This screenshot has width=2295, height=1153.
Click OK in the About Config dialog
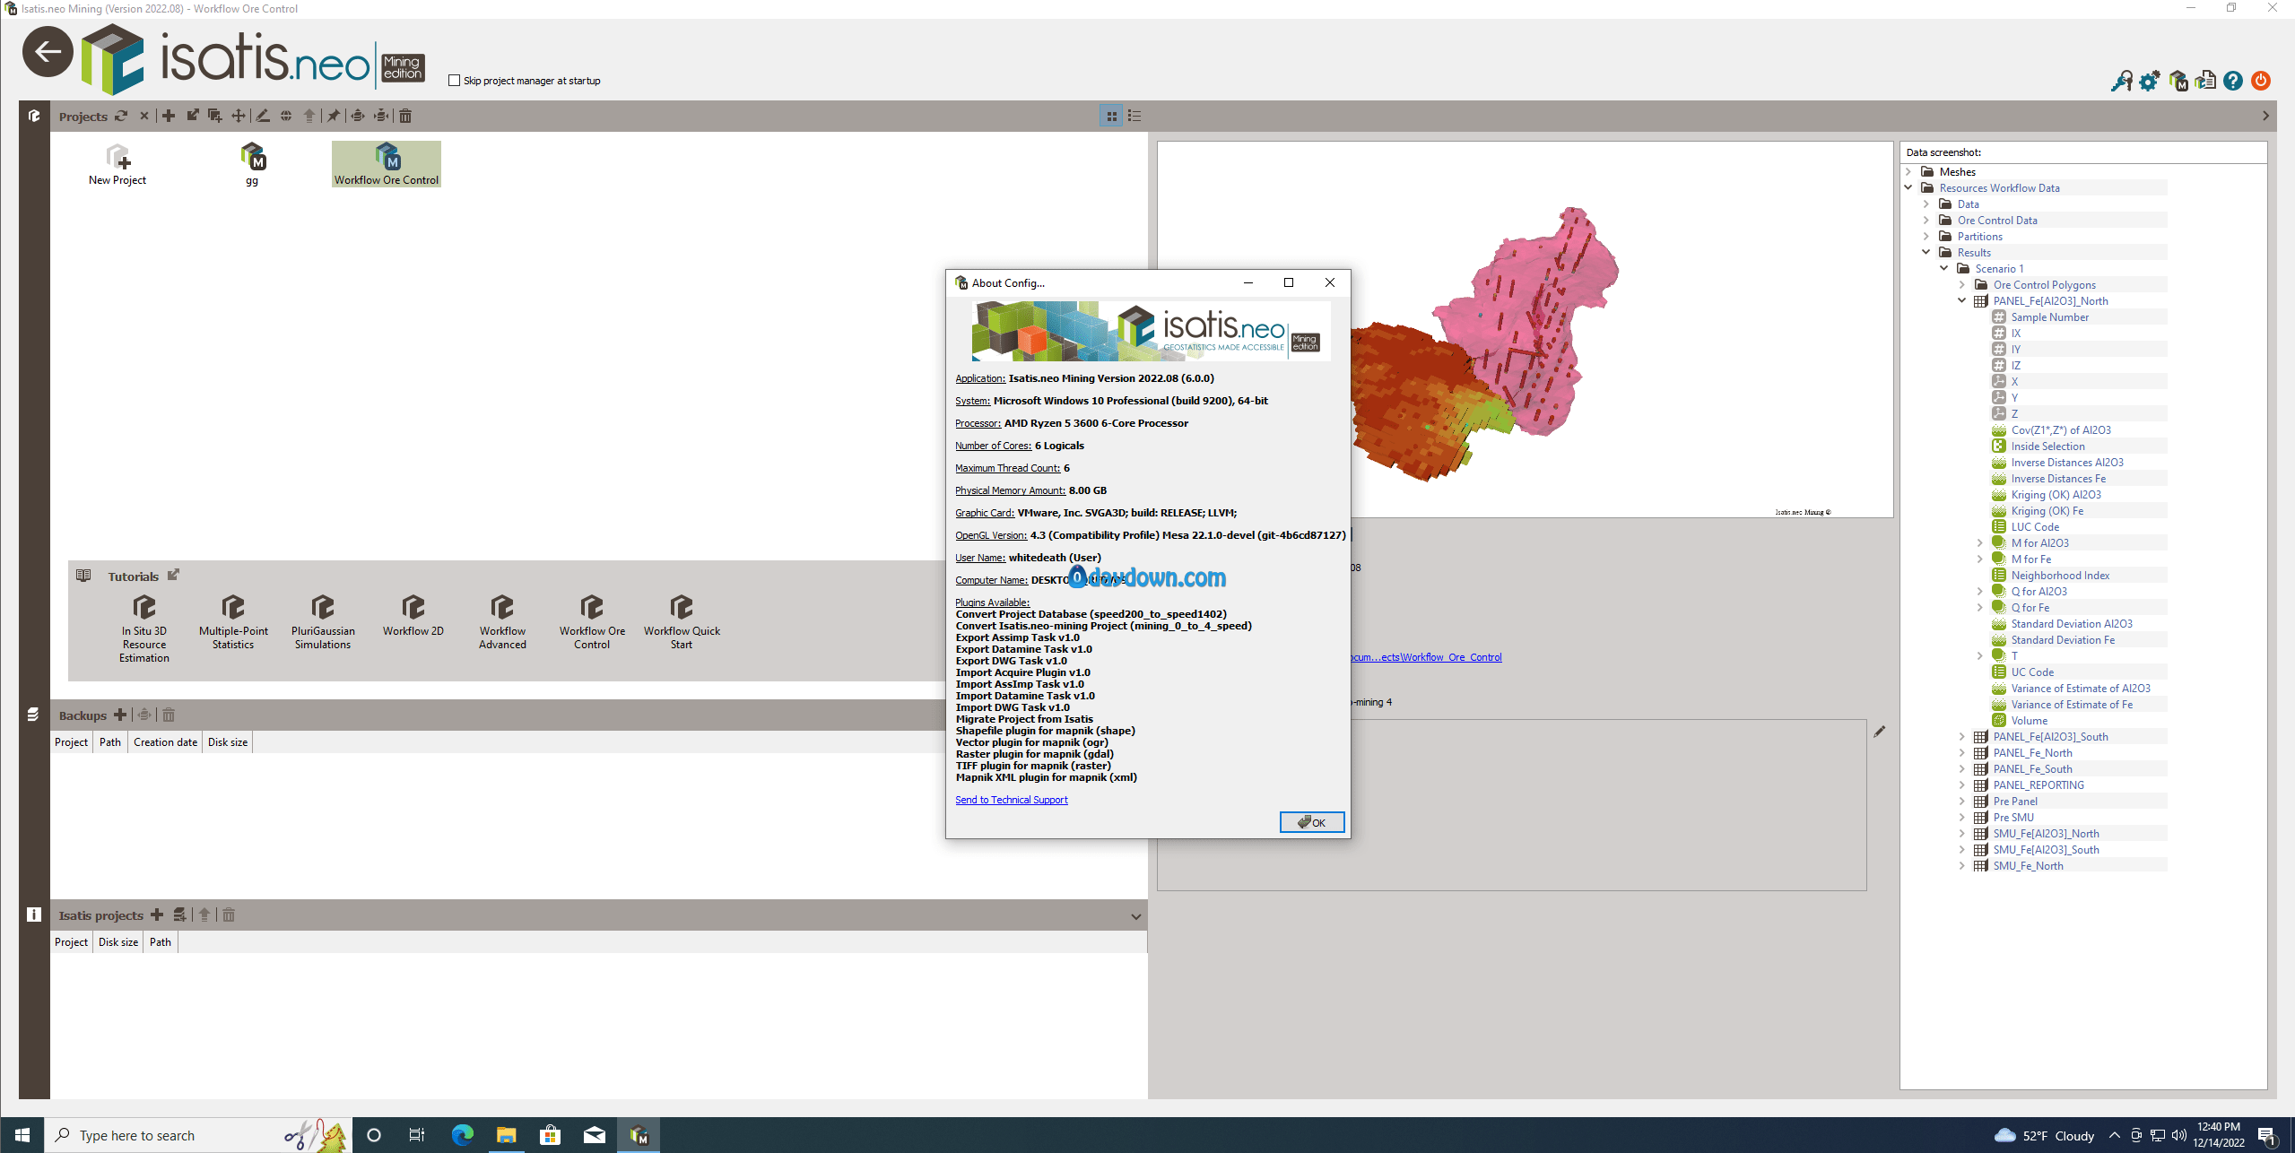pos(1311,822)
